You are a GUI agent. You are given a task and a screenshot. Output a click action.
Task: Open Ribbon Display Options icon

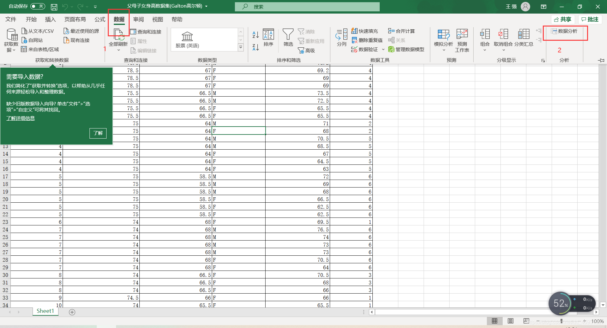click(544, 7)
